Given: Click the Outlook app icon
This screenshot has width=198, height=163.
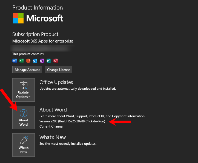Looking at the screenshot, I should coord(35,61).
